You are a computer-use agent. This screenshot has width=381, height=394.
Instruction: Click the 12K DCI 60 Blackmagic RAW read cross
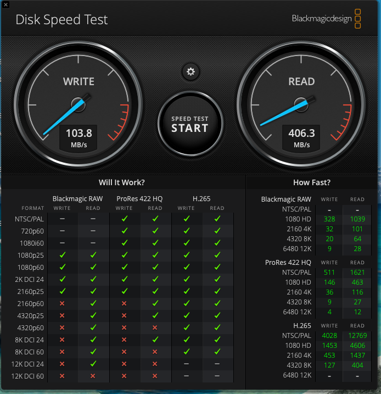(x=93, y=376)
